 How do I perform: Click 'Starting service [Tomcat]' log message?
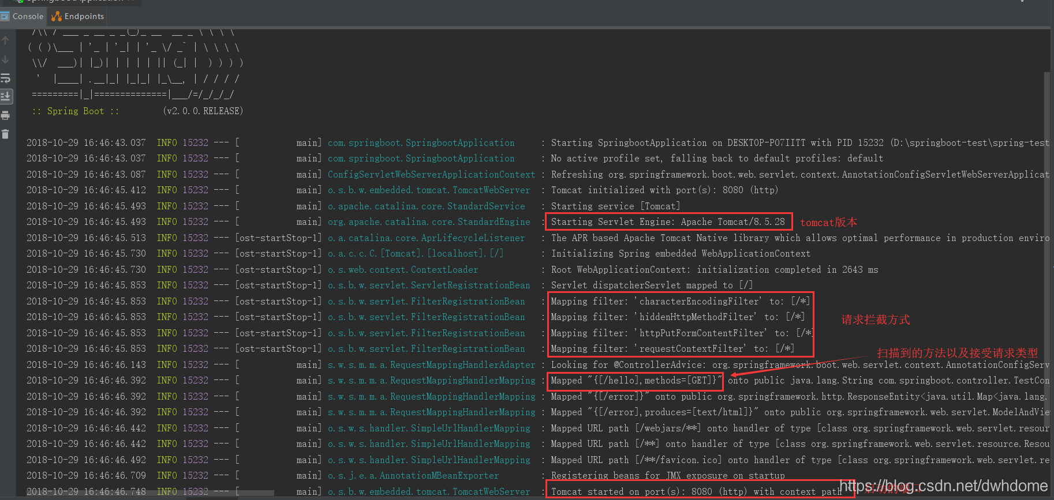pyautogui.click(x=615, y=206)
